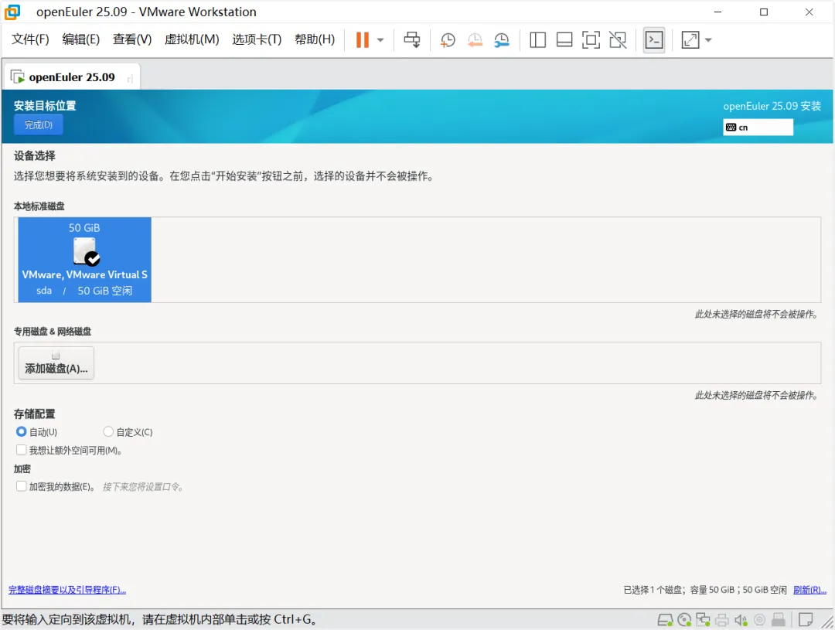Enter full screen mode

[x=591, y=40]
